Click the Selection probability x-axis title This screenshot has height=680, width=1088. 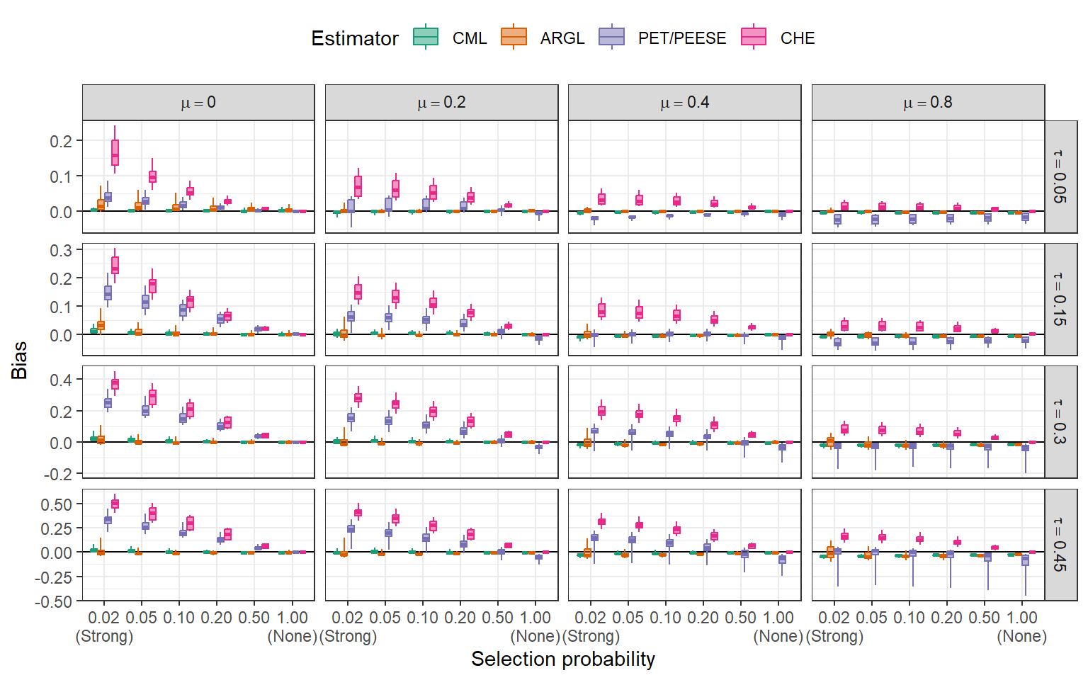pos(562,659)
